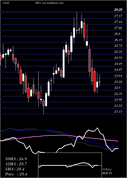Select the 21.53 price axis label

click(118, 106)
